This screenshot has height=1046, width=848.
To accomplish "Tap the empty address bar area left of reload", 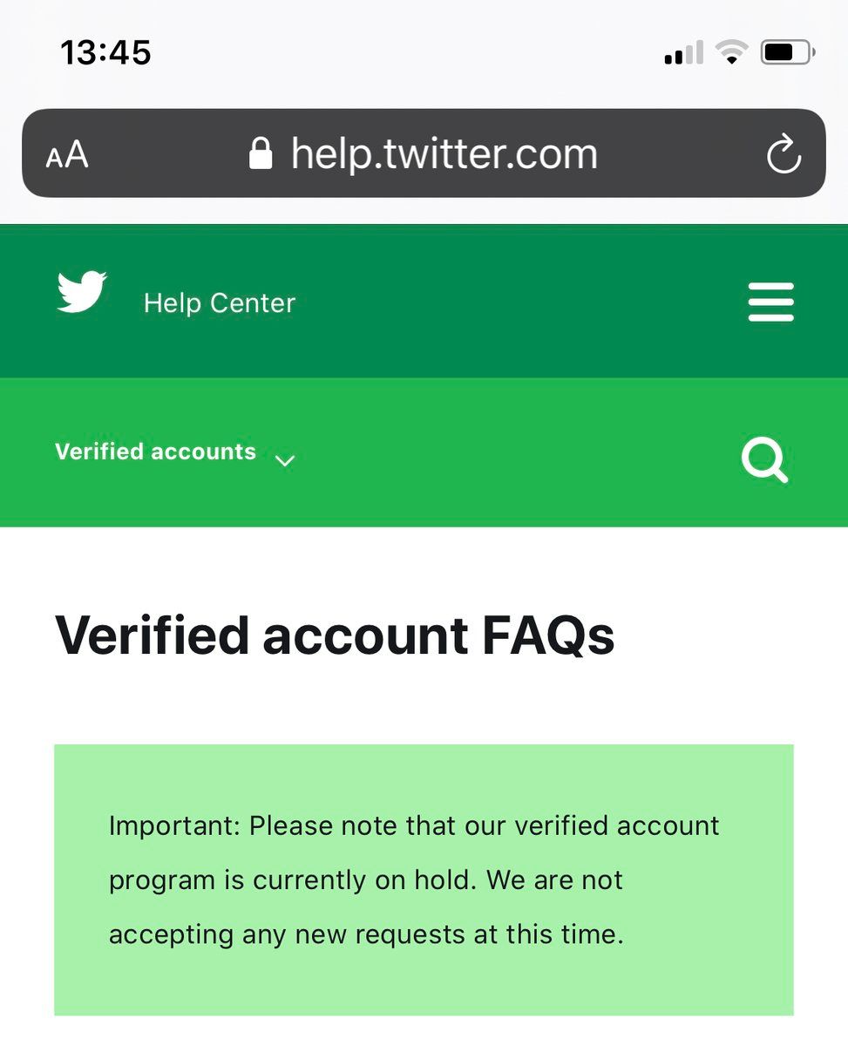I will (680, 154).
